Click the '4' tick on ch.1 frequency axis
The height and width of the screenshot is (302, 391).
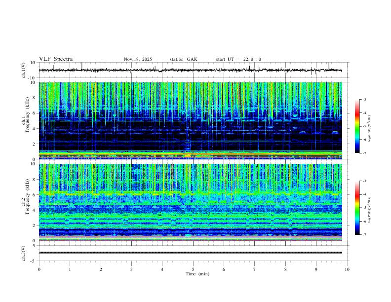click(x=34, y=129)
